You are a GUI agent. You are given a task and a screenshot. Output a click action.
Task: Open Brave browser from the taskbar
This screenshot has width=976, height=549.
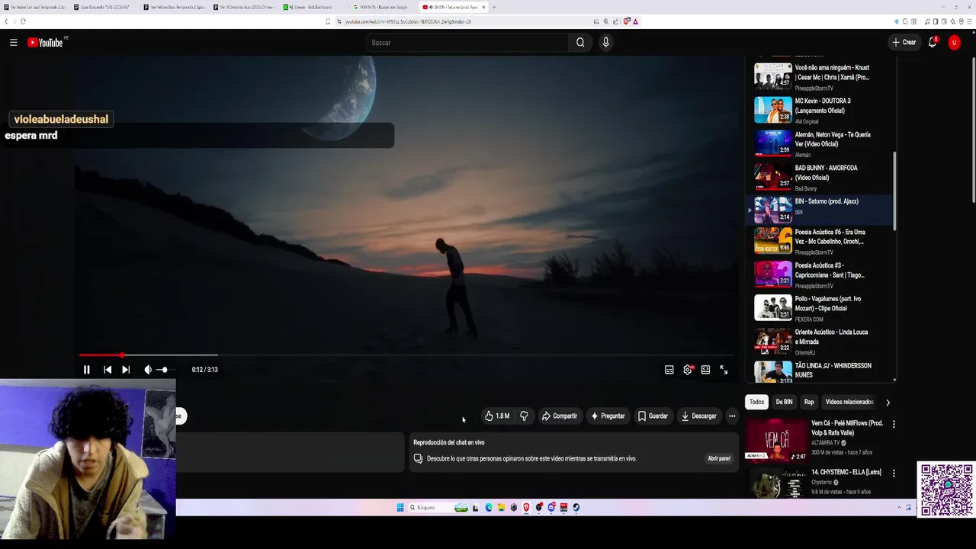[526, 507]
